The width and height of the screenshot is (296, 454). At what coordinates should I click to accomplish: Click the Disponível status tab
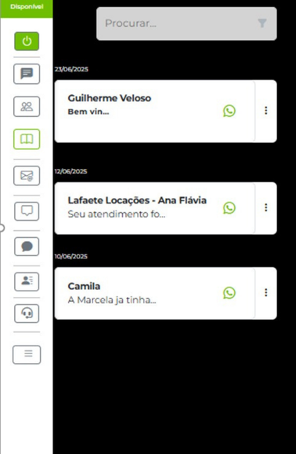point(27,9)
